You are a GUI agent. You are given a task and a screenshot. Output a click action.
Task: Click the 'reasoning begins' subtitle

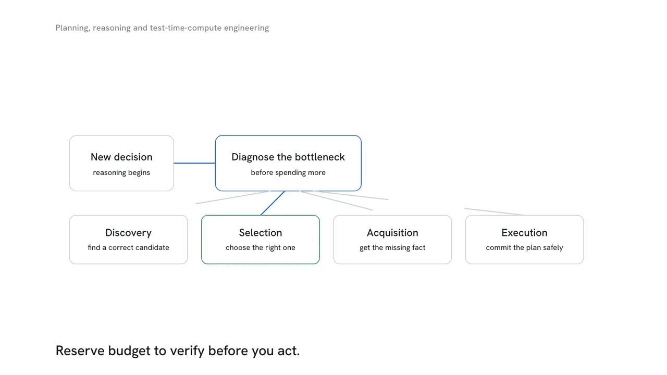coord(121,172)
